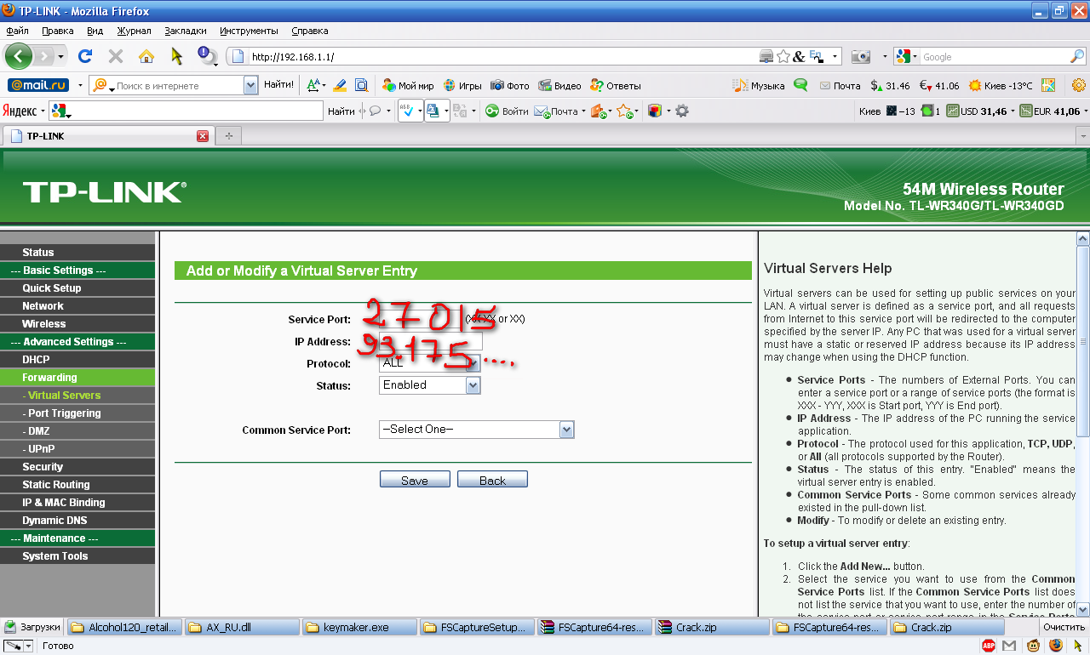Click Найти! on the Mail.ru toolbar
This screenshot has height=655, width=1090.
[x=278, y=85]
